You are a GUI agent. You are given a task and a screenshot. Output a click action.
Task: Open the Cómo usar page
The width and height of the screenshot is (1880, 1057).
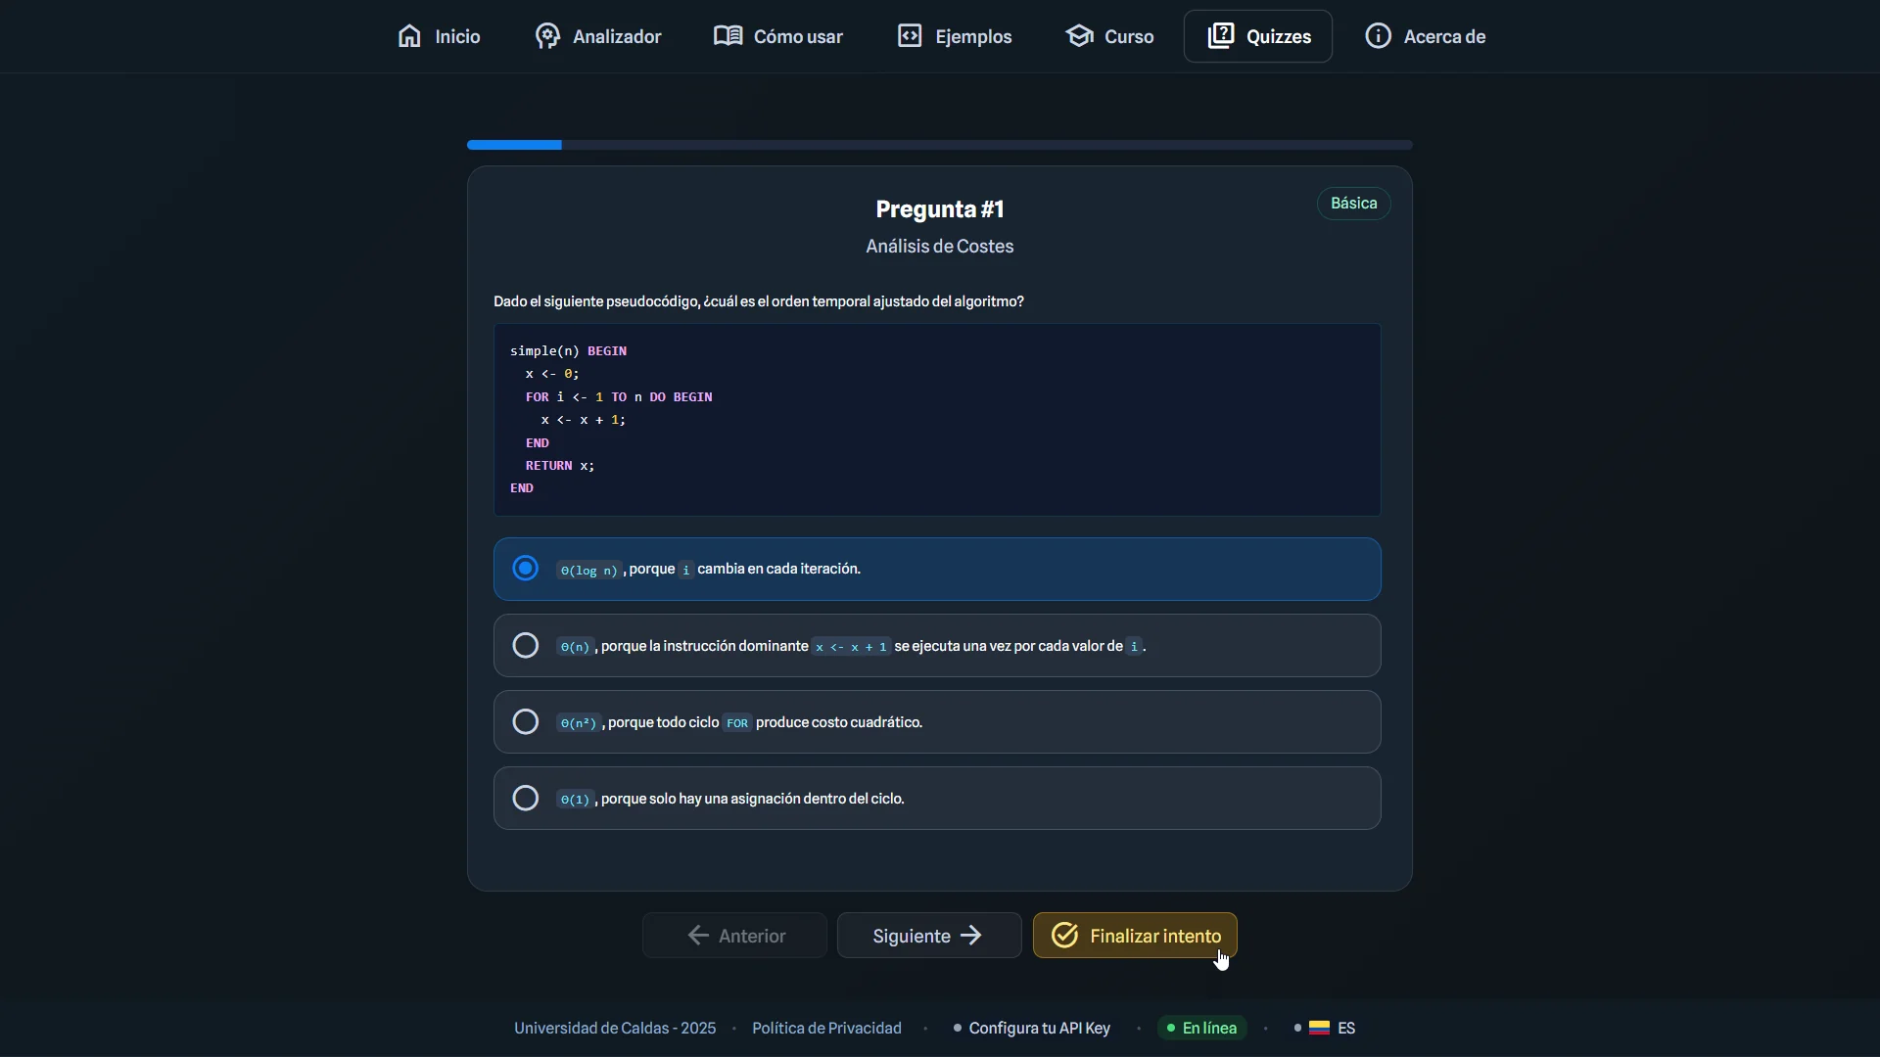click(778, 36)
